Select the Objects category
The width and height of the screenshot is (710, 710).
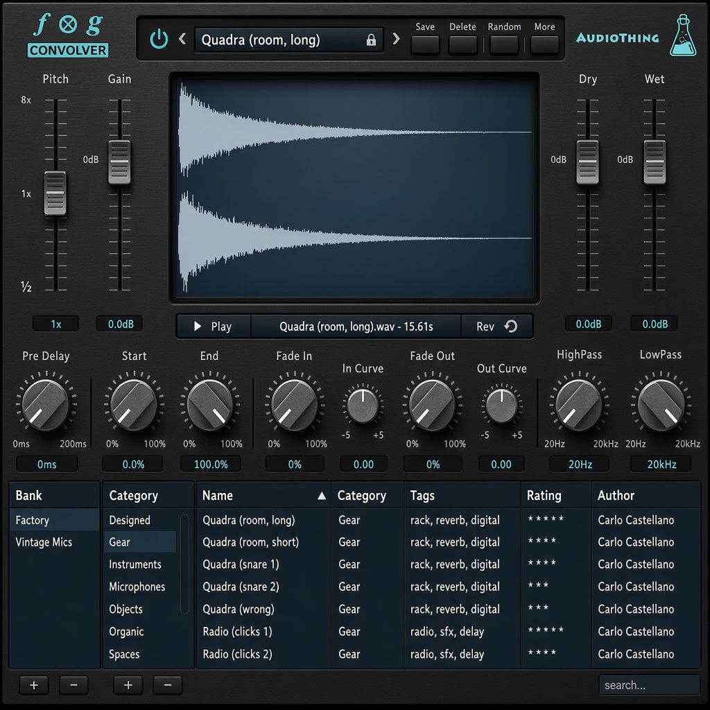pos(140,609)
